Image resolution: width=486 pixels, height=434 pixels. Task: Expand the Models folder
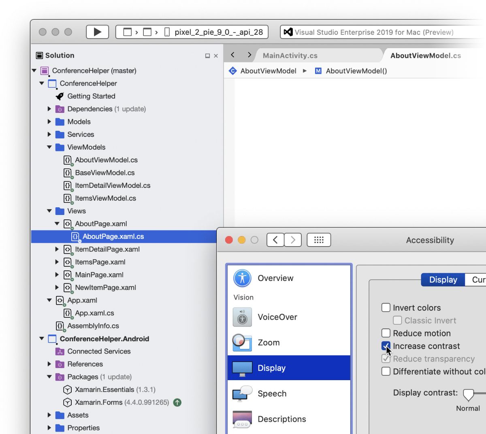(x=49, y=121)
